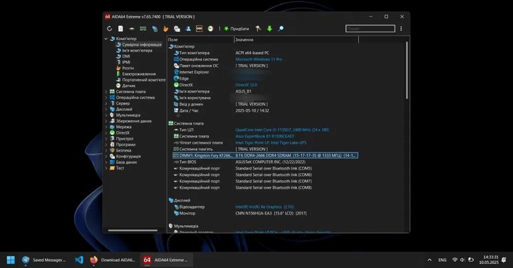Open the Asus ExpertBook B1 motherboard link

(x=265, y=136)
